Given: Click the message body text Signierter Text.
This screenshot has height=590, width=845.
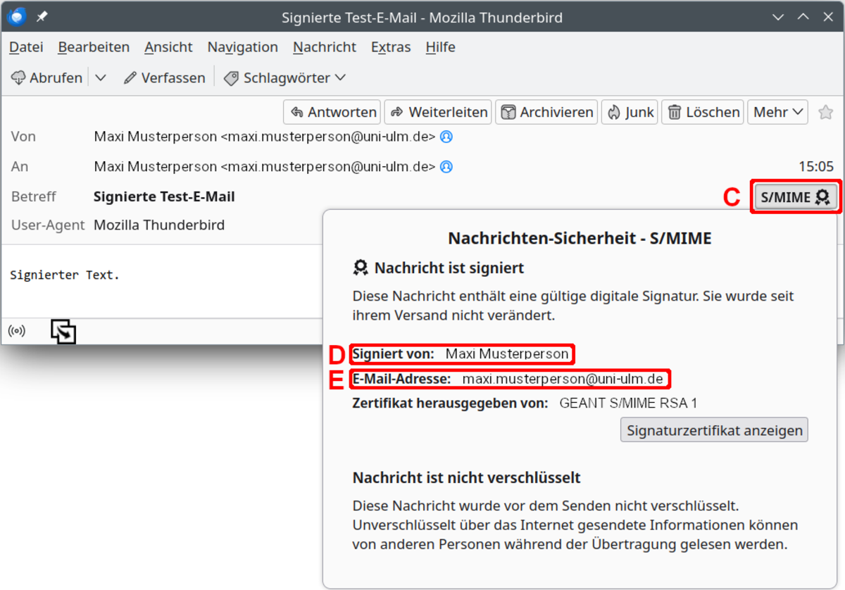Looking at the screenshot, I should pyautogui.click(x=65, y=275).
